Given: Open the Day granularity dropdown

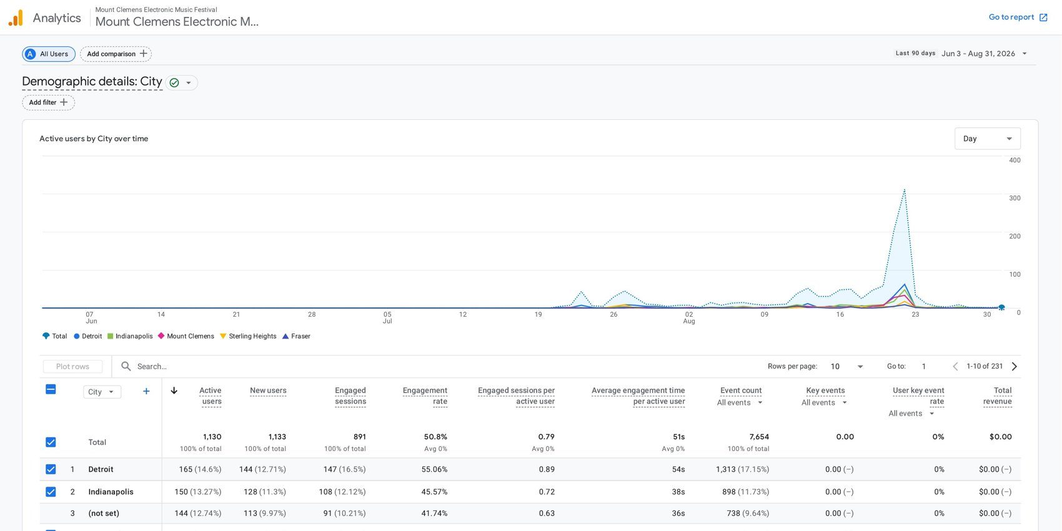Looking at the screenshot, I should (x=988, y=139).
